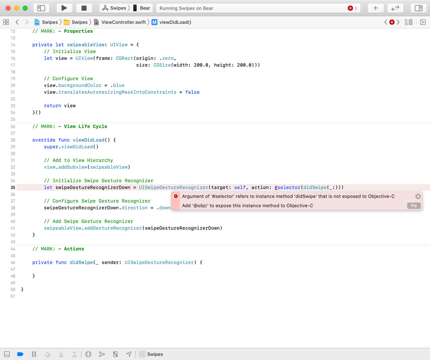
Task: Dismiss the error popup
Action: coord(418,196)
